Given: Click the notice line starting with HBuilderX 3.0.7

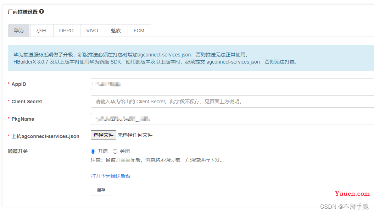Looking at the screenshot, I should coord(156,62).
